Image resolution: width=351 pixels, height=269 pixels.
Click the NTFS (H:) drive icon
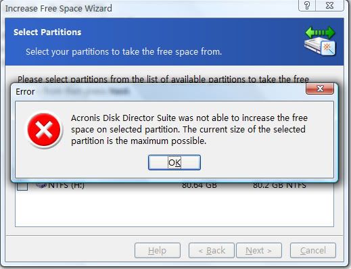(41, 185)
